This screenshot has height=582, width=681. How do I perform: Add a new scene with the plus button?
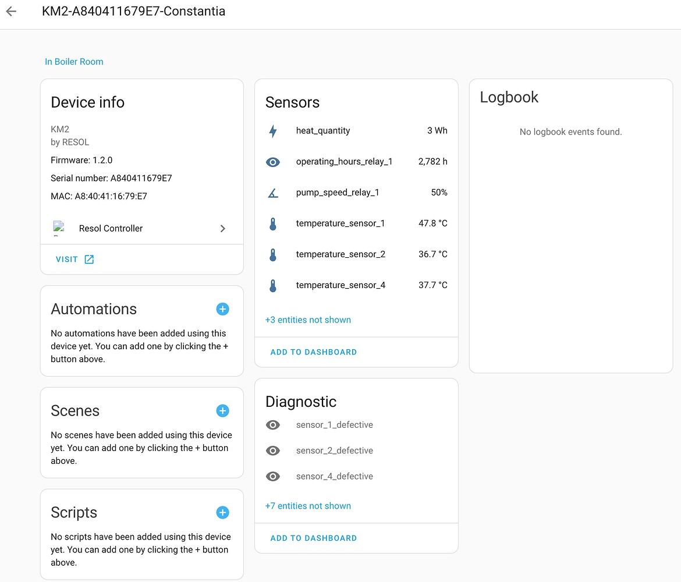click(222, 411)
